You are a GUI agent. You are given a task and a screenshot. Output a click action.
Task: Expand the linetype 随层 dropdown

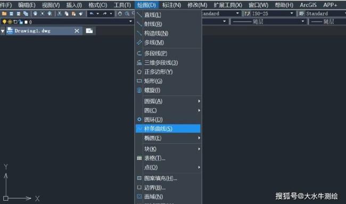coord(303,21)
